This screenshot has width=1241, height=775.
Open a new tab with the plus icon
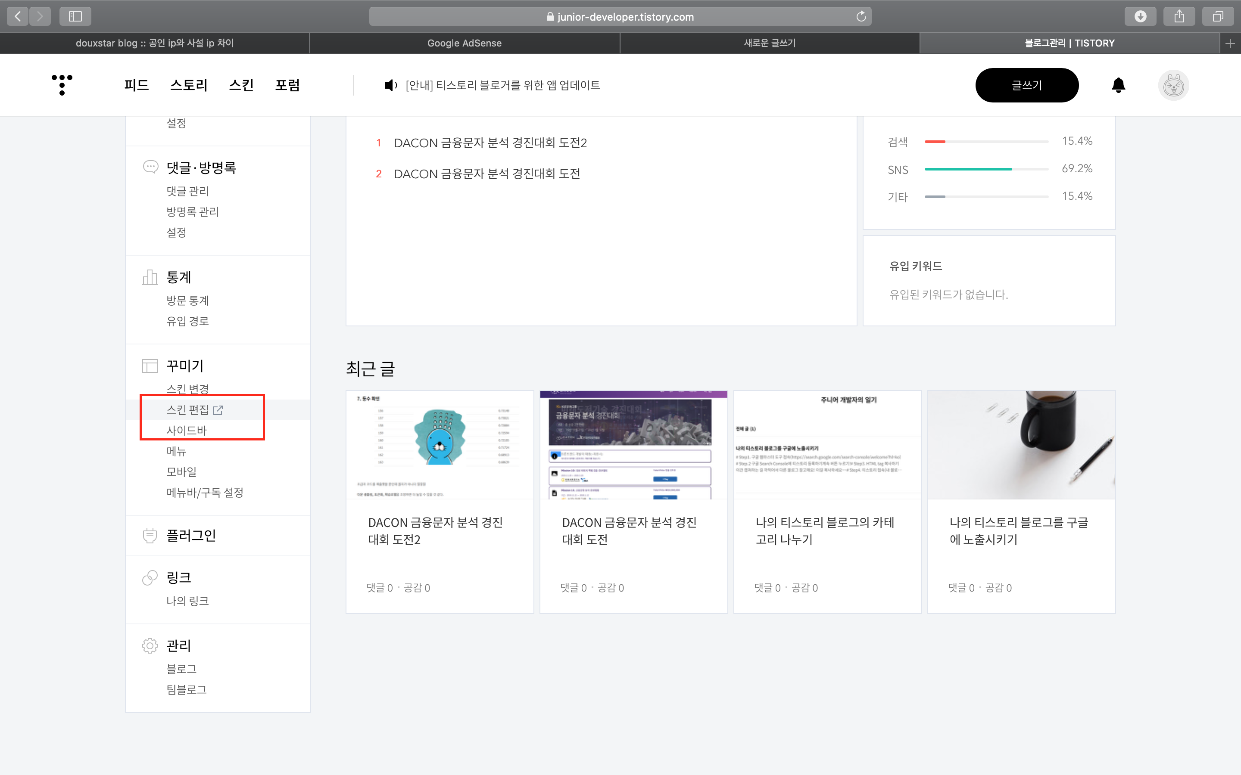click(1230, 43)
